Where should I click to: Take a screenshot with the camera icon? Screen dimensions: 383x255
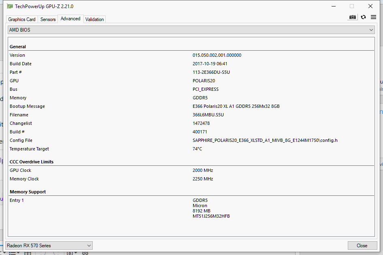point(352,17)
